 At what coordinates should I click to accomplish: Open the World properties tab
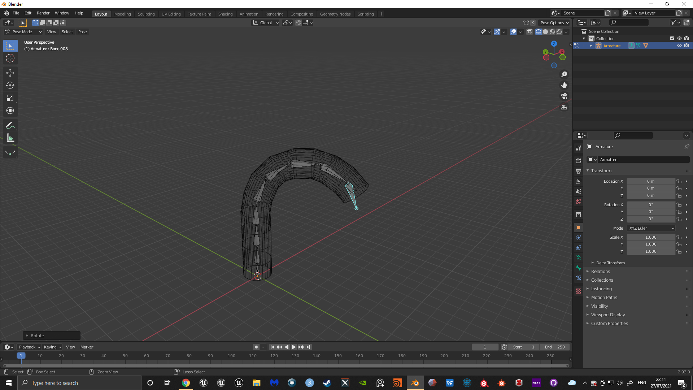pyautogui.click(x=579, y=201)
